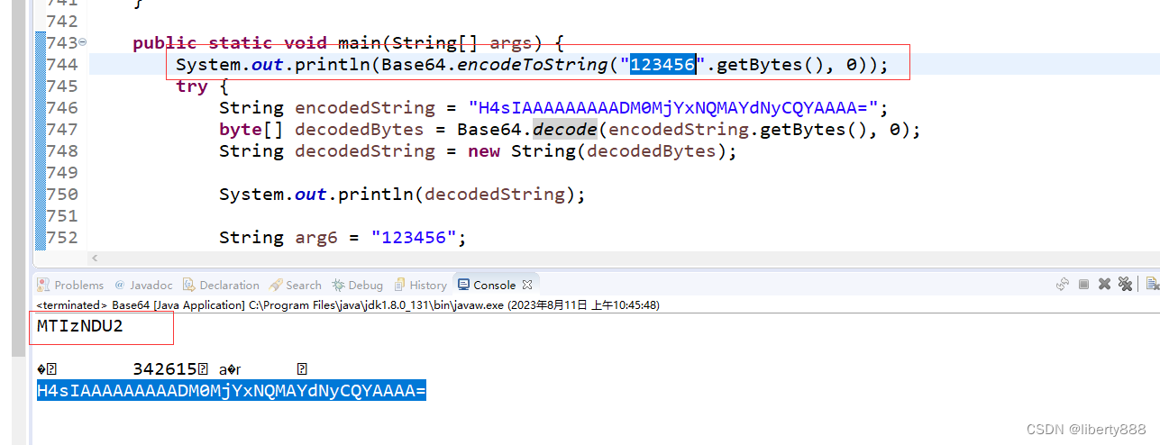Open the Debug tab
Viewport: 1160px width, 445px height.
[358, 285]
